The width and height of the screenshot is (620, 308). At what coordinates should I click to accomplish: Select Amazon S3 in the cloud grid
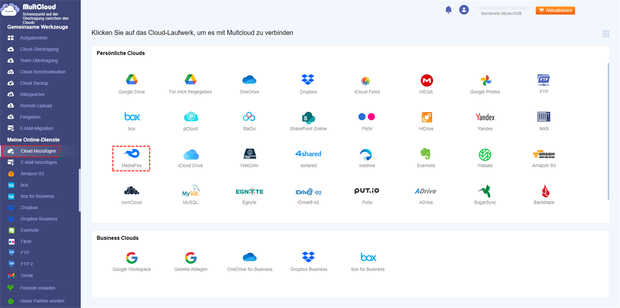tap(544, 154)
